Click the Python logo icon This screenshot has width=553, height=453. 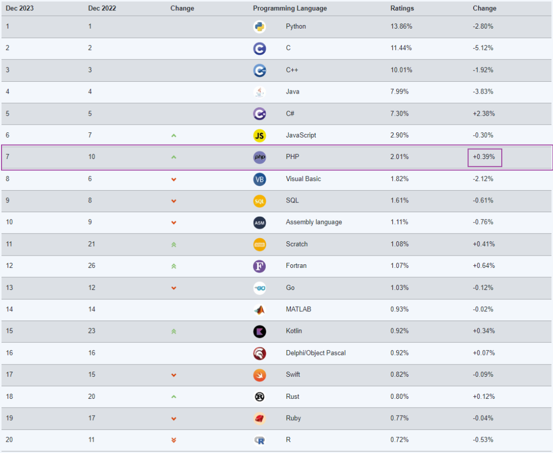tap(260, 27)
